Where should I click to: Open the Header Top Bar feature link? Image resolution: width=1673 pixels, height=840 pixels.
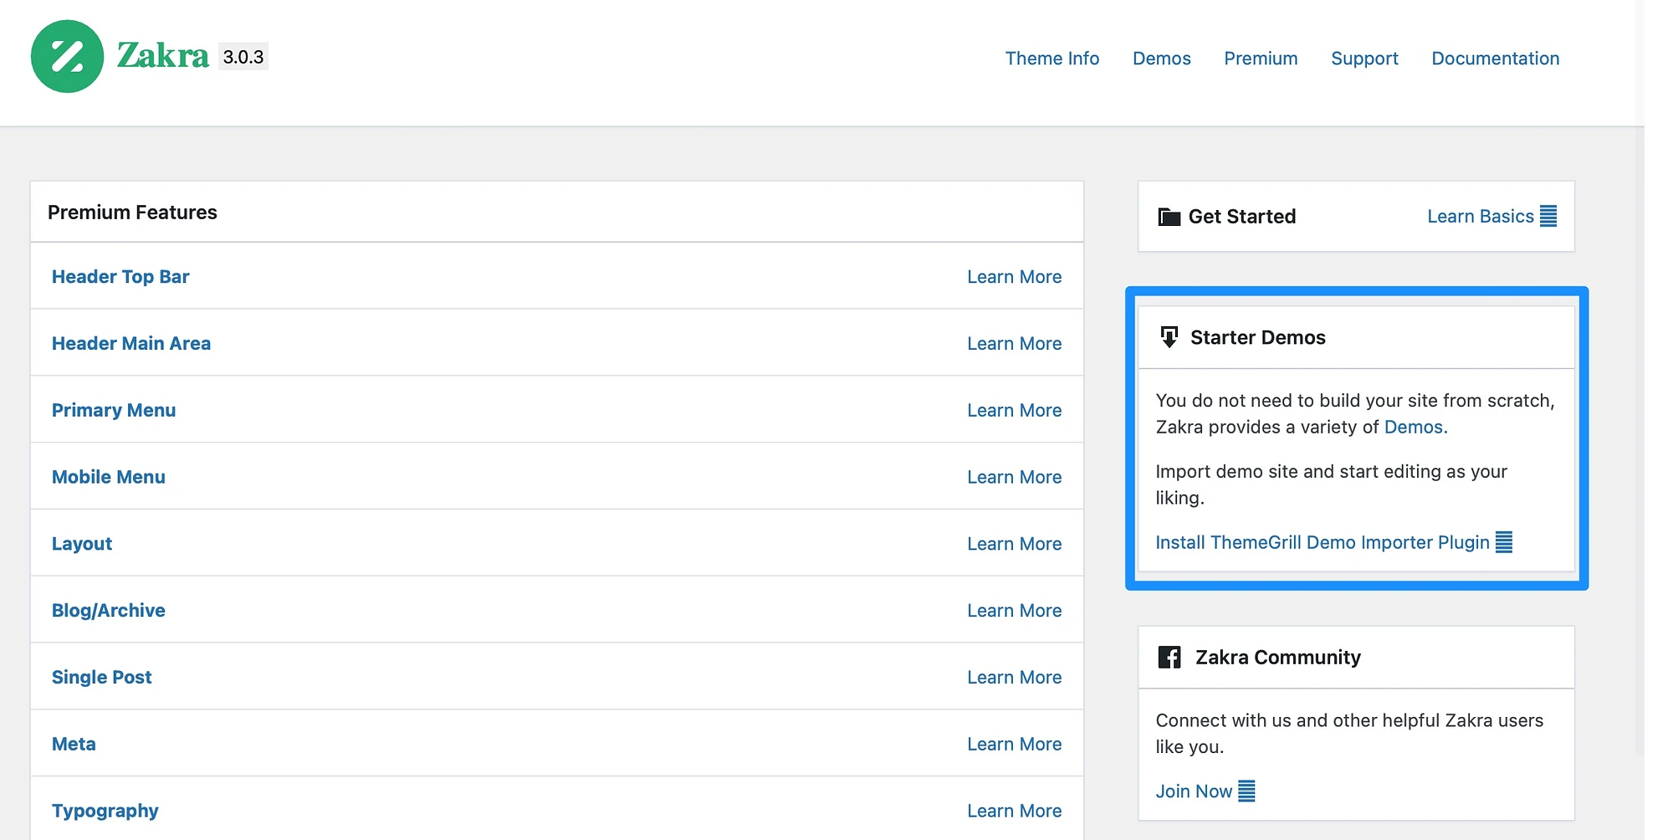point(120,277)
